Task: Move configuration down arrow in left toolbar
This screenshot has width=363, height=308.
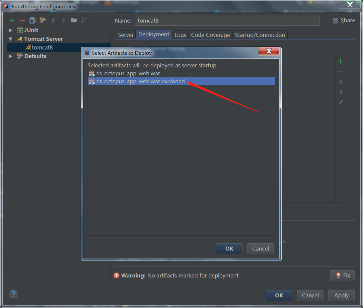Action: pyautogui.click(x=63, y=20)
